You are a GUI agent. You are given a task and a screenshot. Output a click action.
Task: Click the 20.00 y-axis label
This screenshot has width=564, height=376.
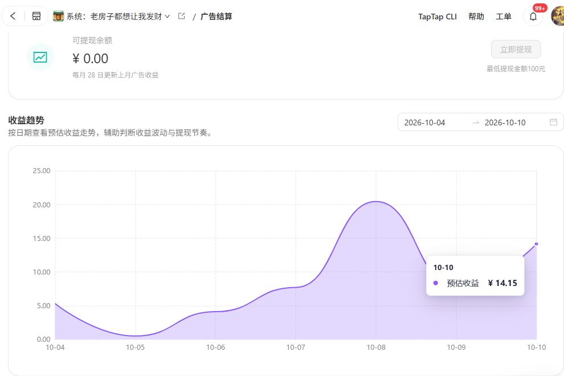[42, 205]
